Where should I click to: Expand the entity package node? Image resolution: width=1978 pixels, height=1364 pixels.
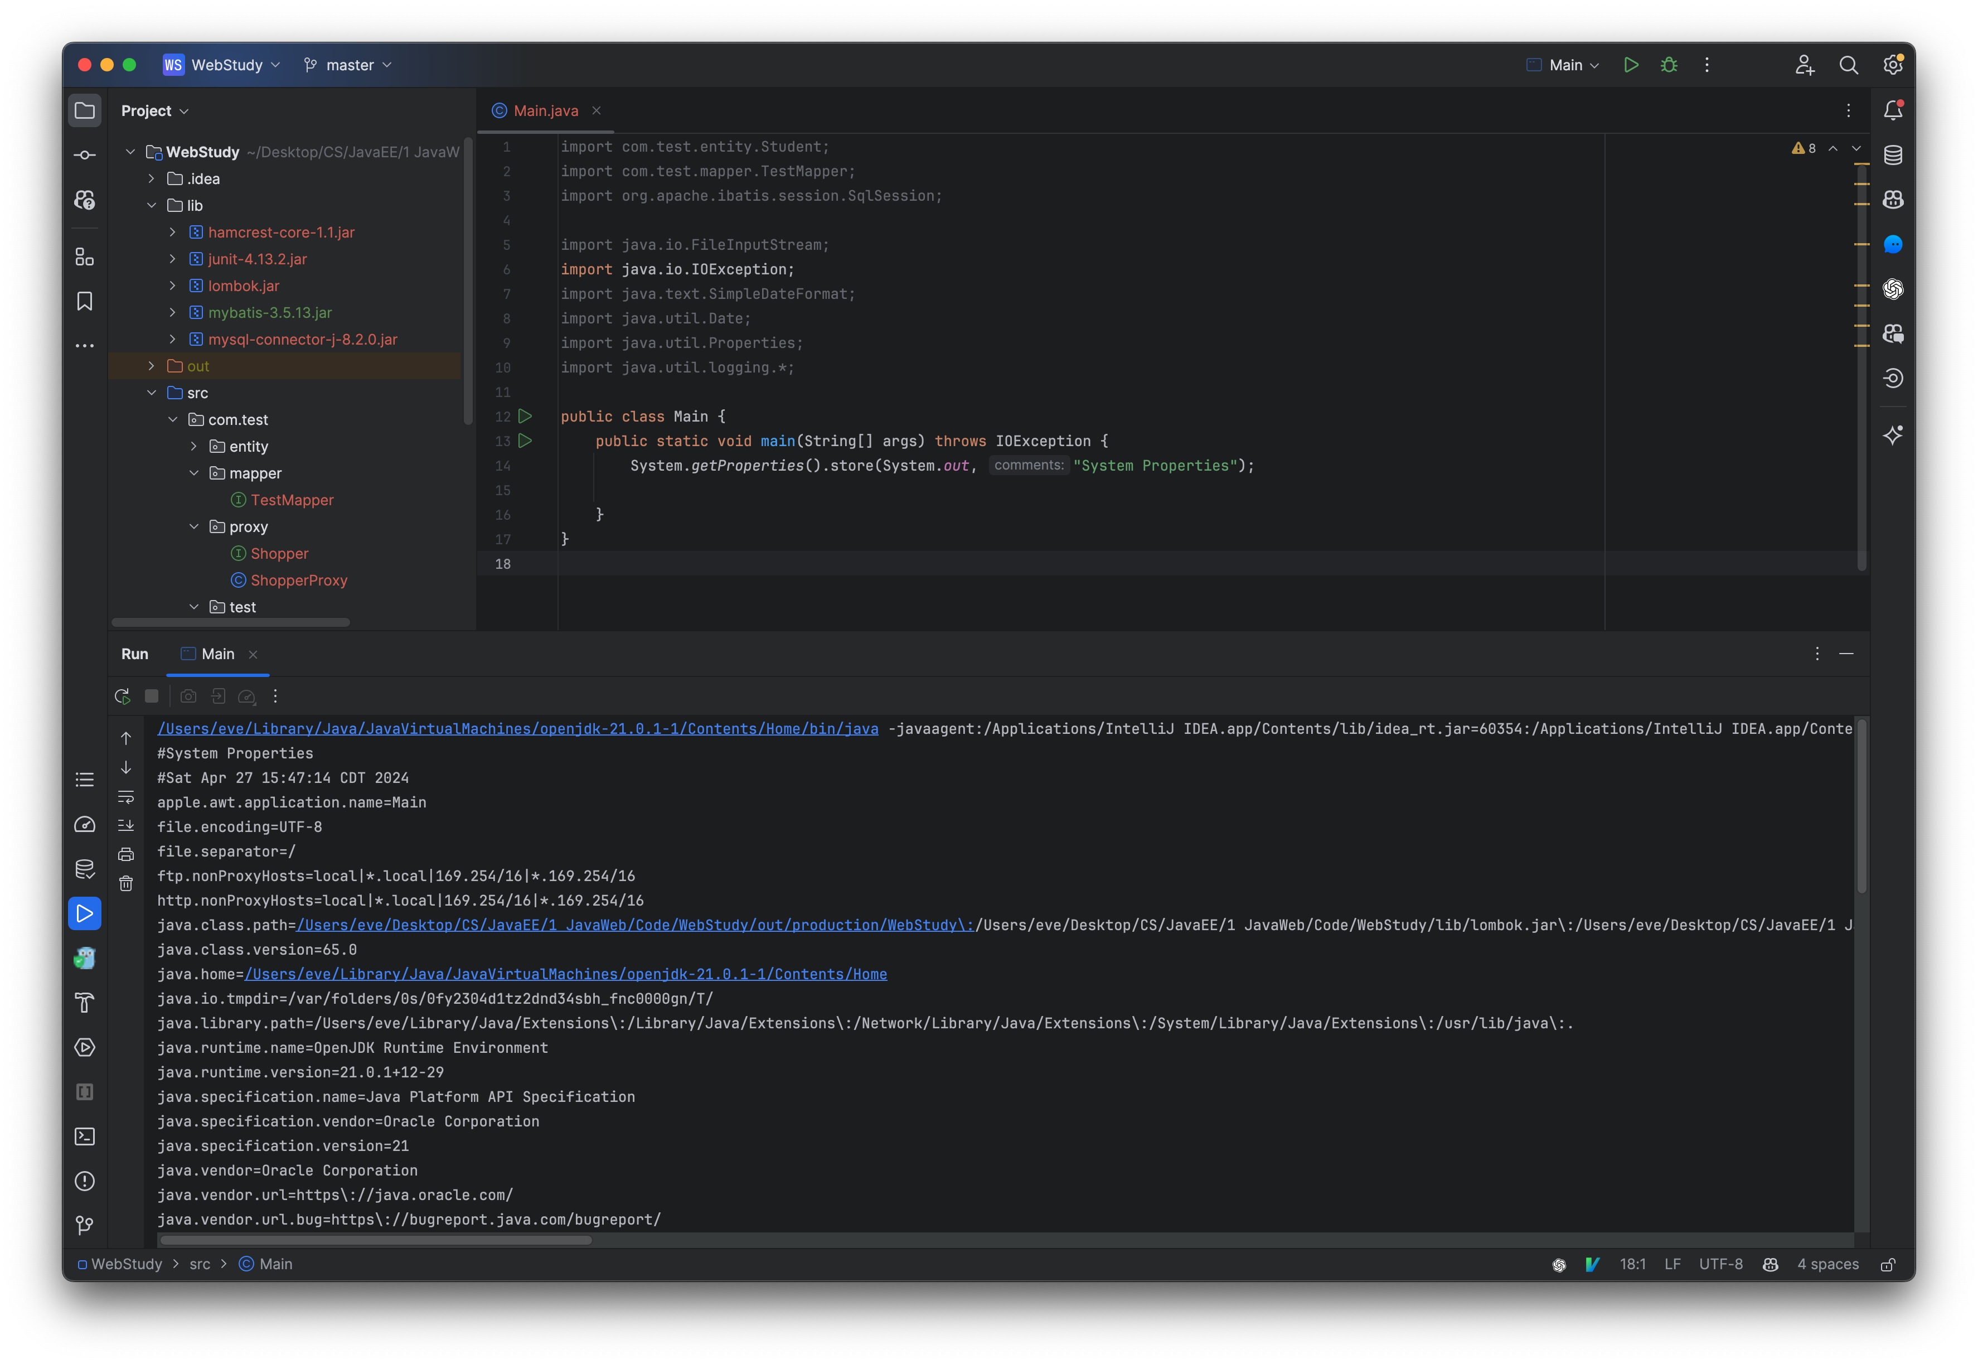(193, 445)
